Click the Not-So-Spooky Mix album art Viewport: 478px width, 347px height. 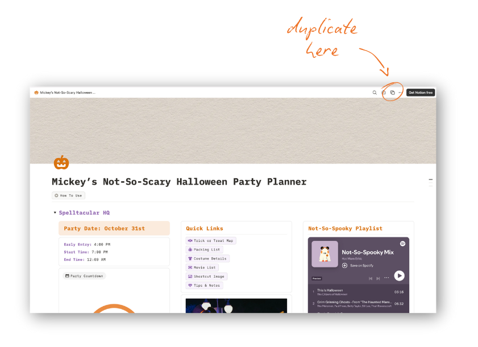(325, 254)
